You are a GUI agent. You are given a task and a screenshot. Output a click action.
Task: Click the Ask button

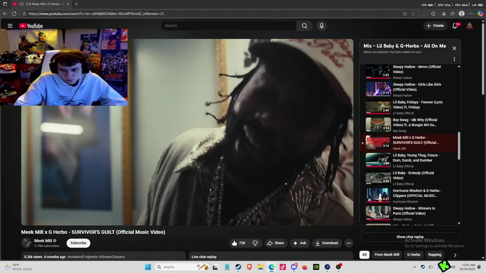click(x=300, y=243)
